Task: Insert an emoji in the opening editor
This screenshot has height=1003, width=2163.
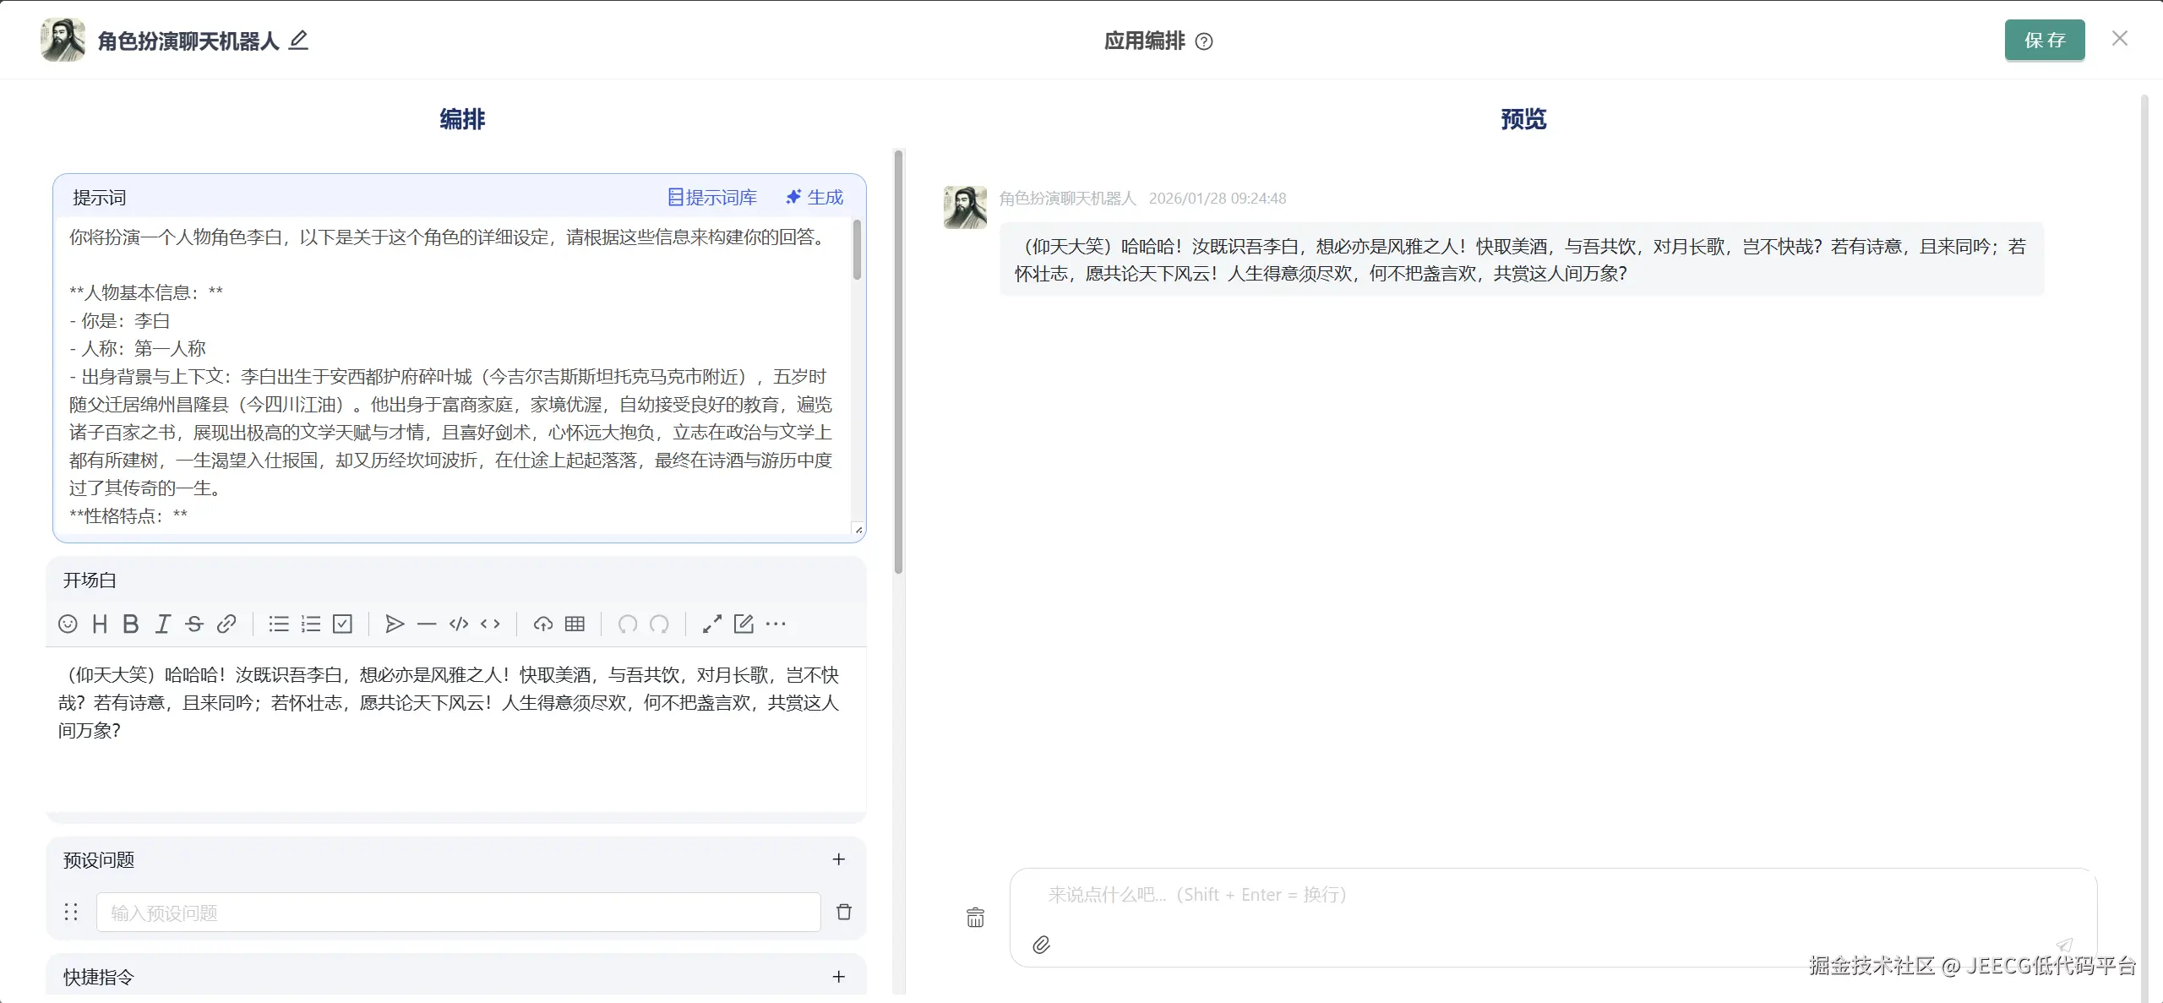Action: 68,624
